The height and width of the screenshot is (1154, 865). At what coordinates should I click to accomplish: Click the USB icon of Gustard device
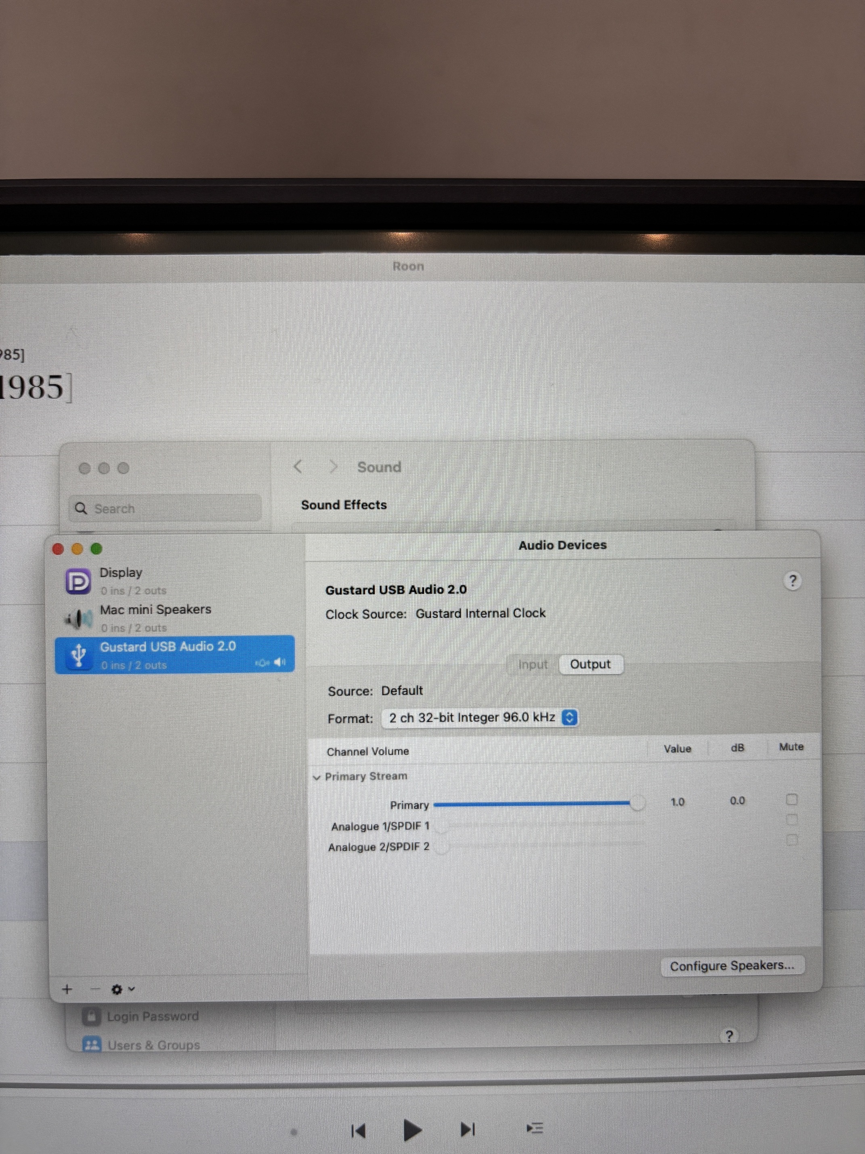(79, 655)
